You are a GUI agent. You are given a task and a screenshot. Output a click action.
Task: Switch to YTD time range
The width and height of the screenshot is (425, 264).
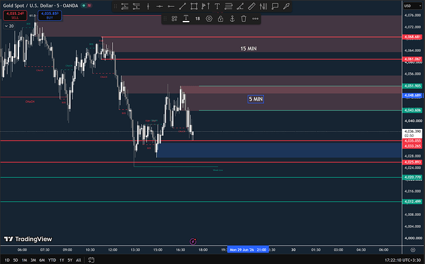pos(52,260)
